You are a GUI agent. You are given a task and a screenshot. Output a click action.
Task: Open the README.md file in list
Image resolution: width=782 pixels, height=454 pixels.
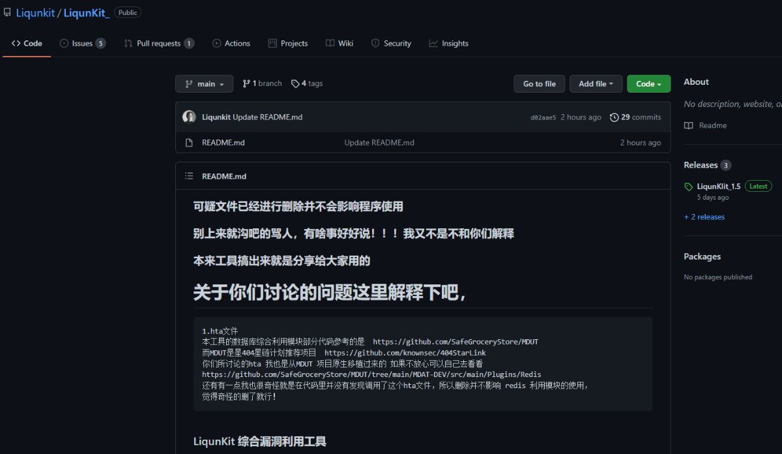point(224,142)
